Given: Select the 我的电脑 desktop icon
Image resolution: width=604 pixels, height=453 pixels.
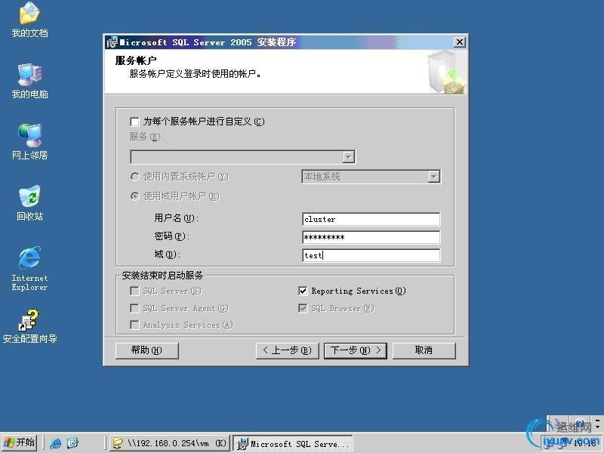Looking at the screenshot, I should pyautogui.click(x=29, y=81).
